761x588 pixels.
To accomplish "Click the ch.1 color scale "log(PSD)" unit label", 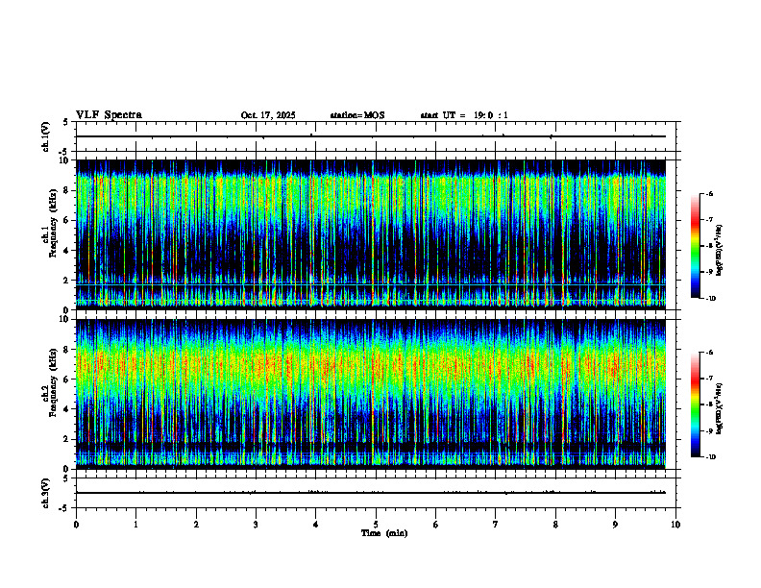I will 720,250.
